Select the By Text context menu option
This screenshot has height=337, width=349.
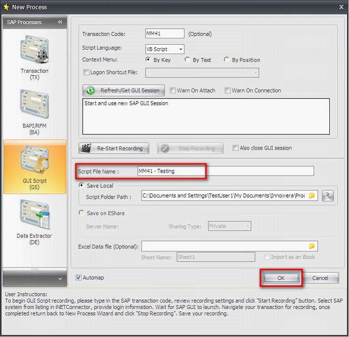point(188,60)
